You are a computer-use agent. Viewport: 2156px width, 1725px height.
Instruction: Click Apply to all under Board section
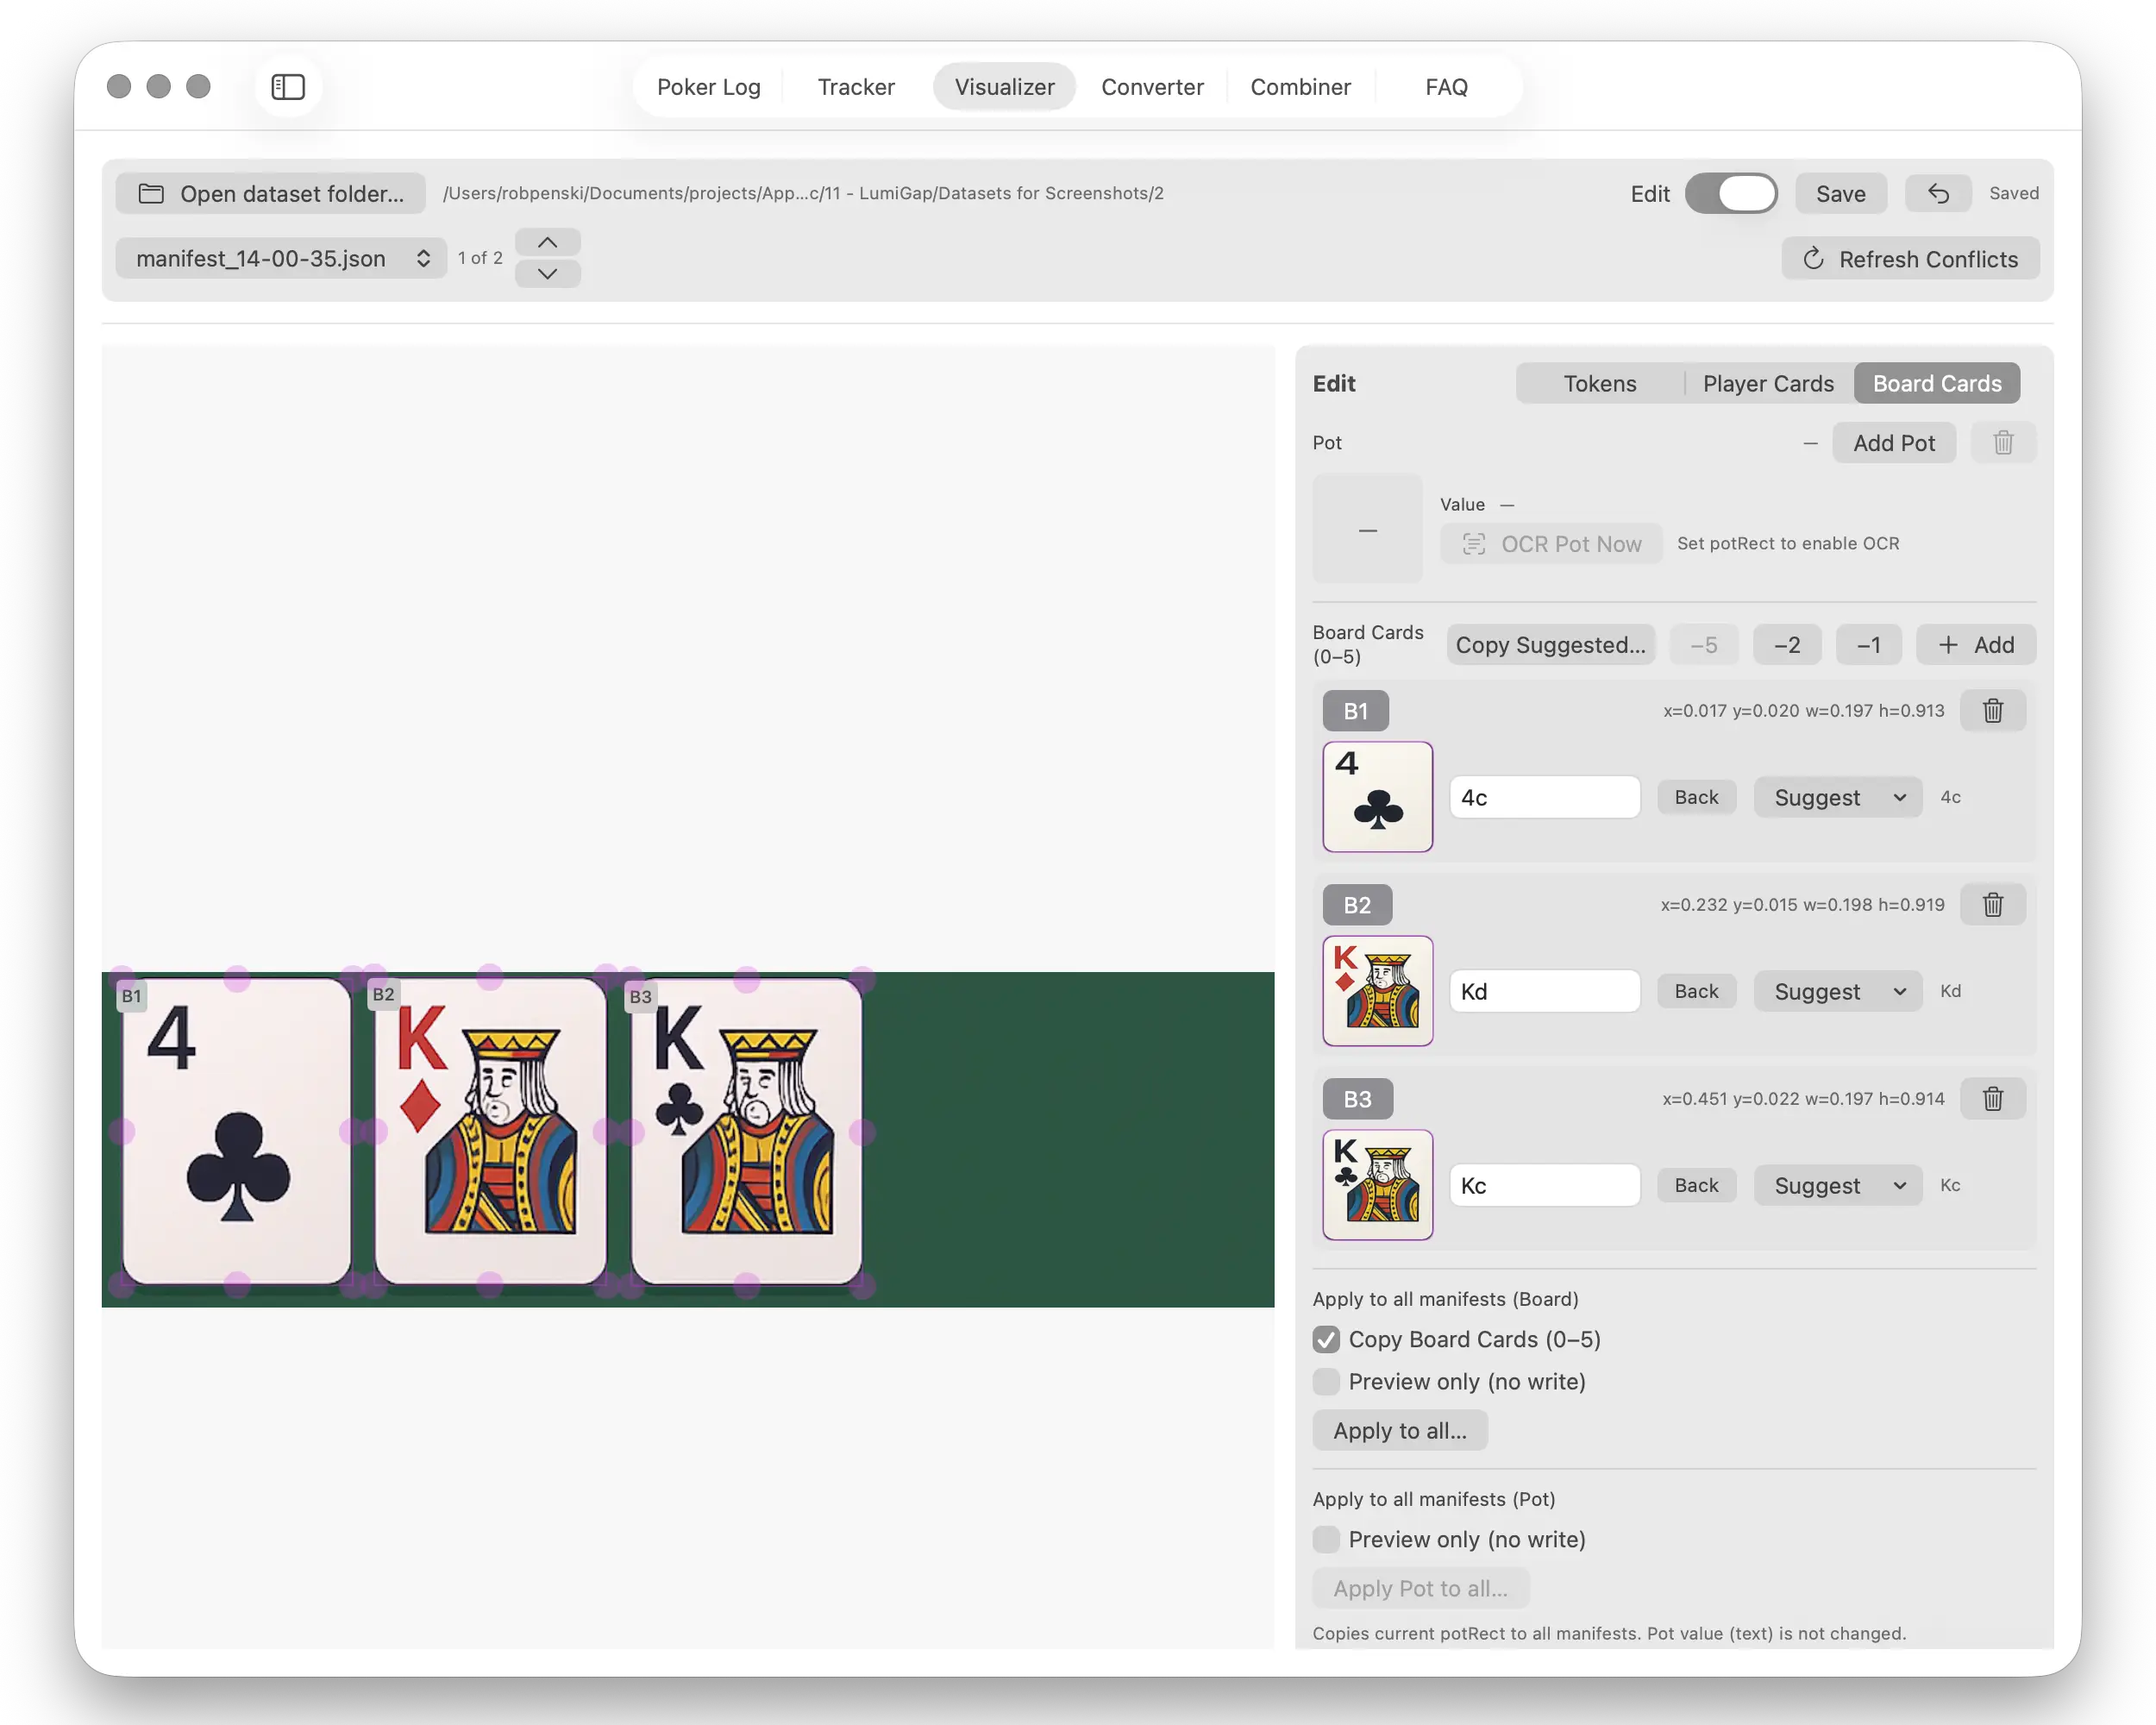pyautogui.click(x=1400, y=1430)
